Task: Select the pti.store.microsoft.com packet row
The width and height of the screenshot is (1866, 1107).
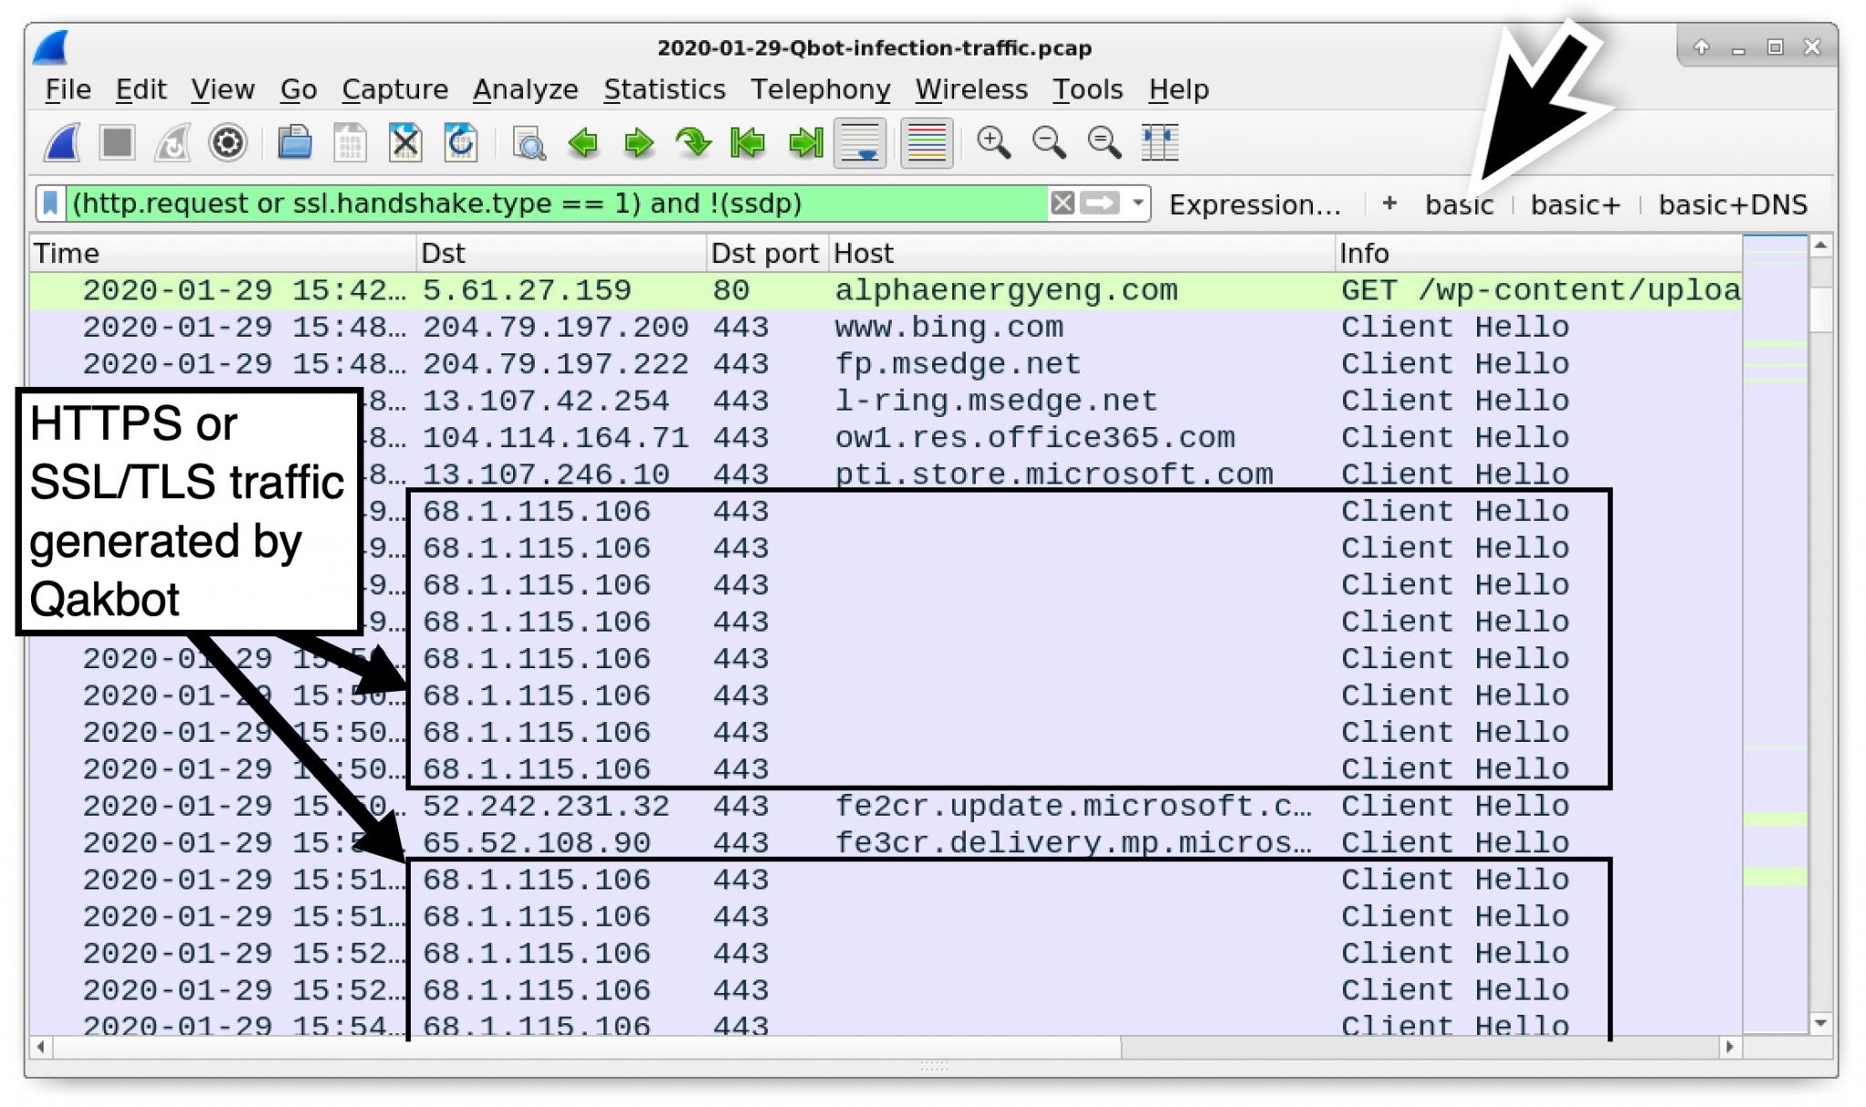Action: [886, 474]
